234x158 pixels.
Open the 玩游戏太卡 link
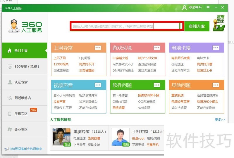coord(204,70)
